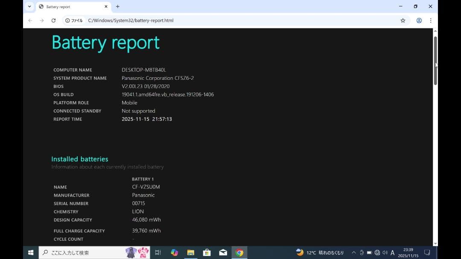
Task: Reload the Battery report page
Action: point(53,20)
